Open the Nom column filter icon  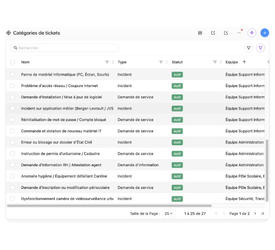coord(107,62)
